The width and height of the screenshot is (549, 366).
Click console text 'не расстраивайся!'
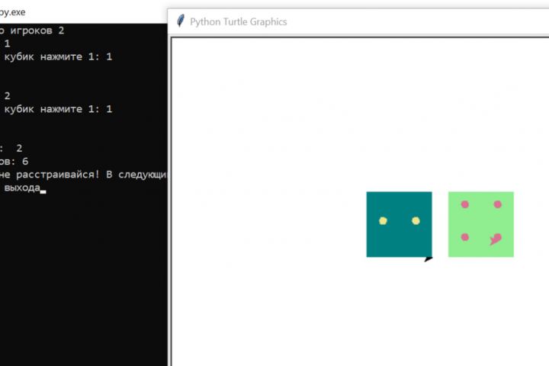pyautogui.click(x=50, y=175)
